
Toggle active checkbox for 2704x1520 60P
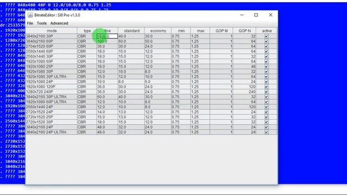click(x=266, y=46)
